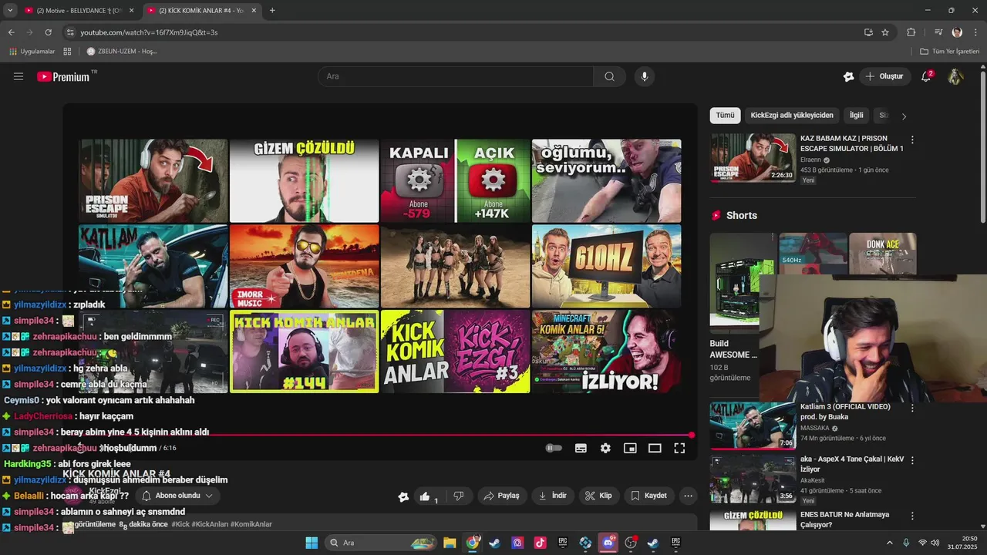Open the taskbar volume control

click(x=935, y=543)
